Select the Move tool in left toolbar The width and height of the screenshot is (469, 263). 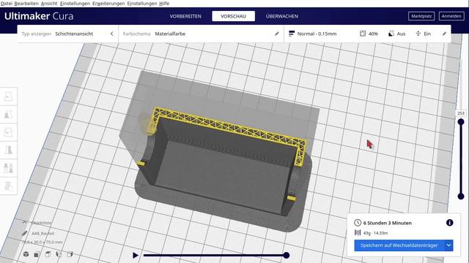click(8, 96)
